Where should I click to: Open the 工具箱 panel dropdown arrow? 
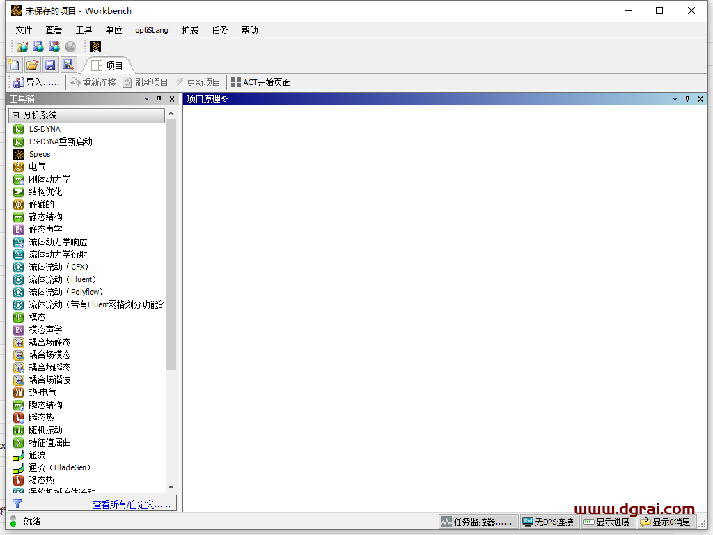[146, 99]
